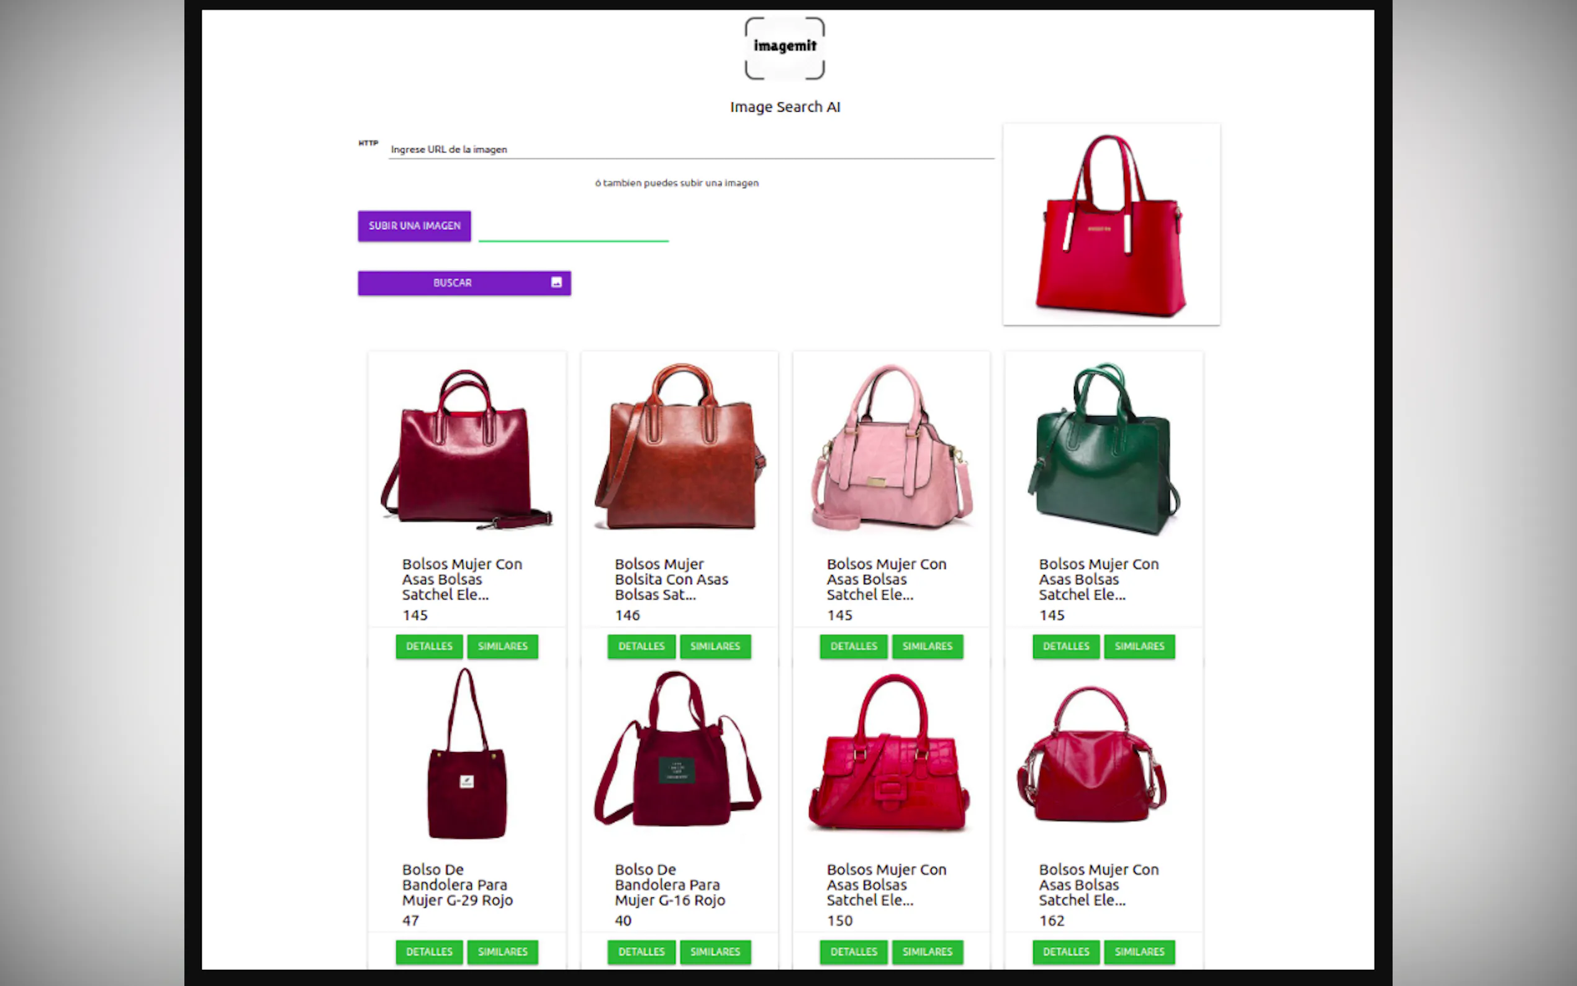Select the green handbag product thumbnail
Viewport: 1577px width, 986px height.
1104,449
